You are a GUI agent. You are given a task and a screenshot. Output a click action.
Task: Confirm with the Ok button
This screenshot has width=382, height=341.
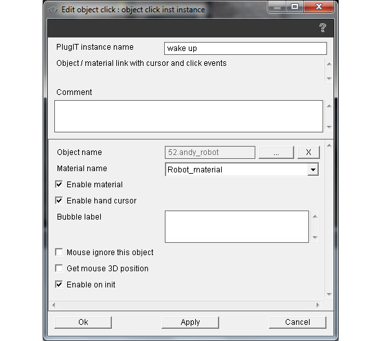point(83,322)
